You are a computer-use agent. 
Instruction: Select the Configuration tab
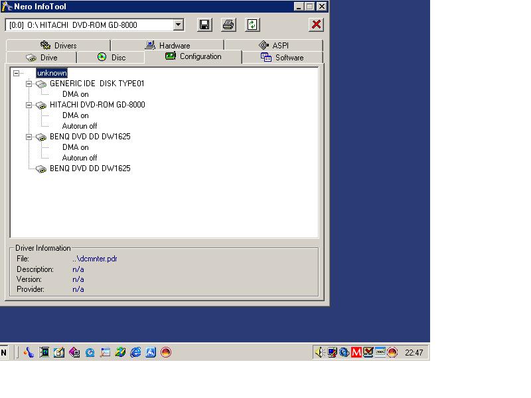click(193, 56)
